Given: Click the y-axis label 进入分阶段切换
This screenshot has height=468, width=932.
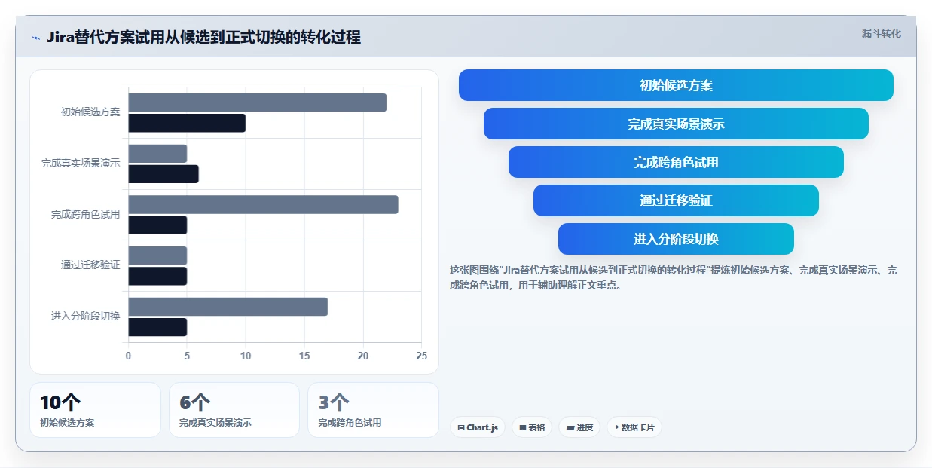Looking at the screenshot, I should coord(85,316).
